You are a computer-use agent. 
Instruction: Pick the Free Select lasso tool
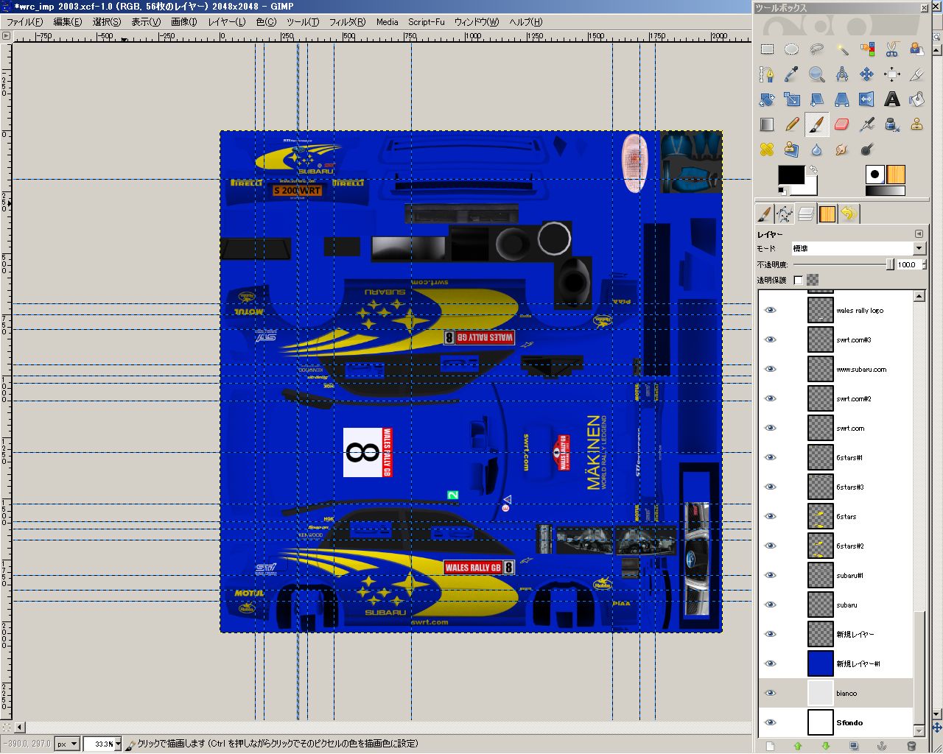pyautogui.click(x=816, y=49)
